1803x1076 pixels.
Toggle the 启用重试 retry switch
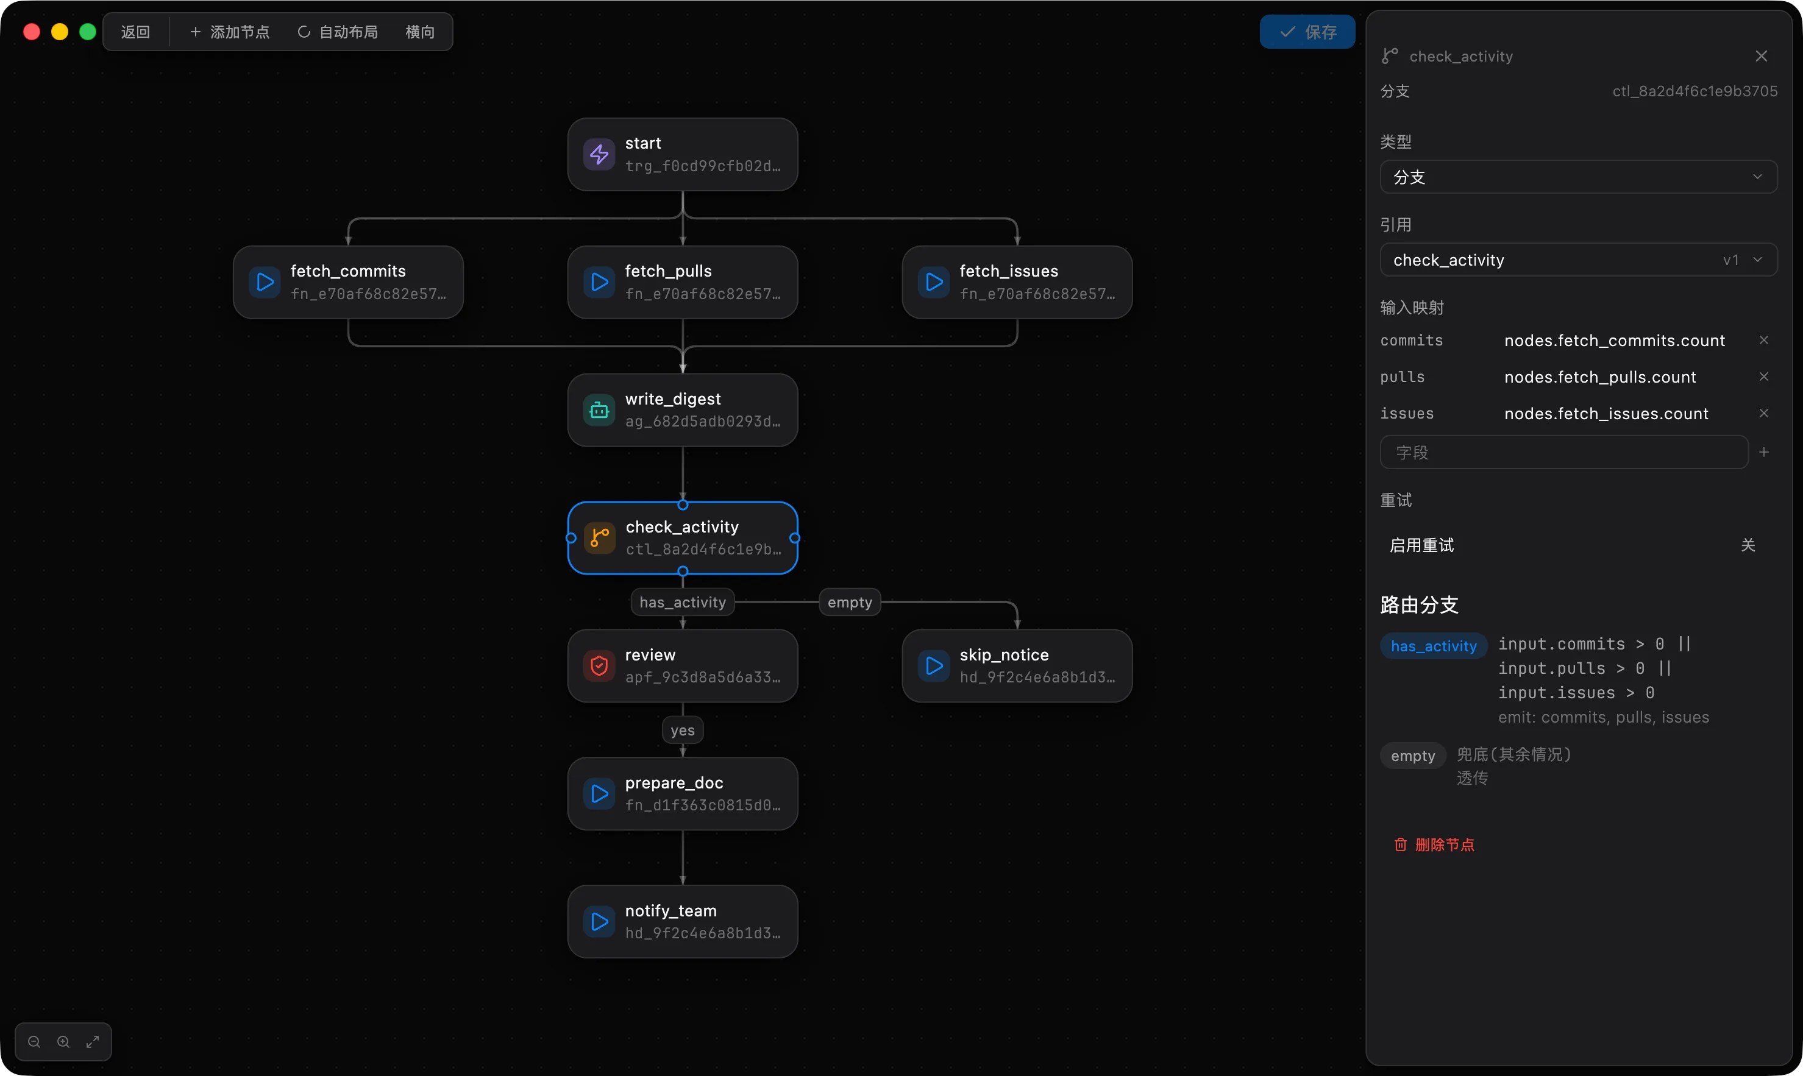1748,545
